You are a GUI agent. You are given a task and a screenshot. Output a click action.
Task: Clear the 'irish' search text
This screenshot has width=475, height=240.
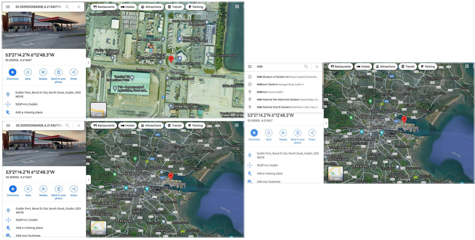[x=317, y=67]
